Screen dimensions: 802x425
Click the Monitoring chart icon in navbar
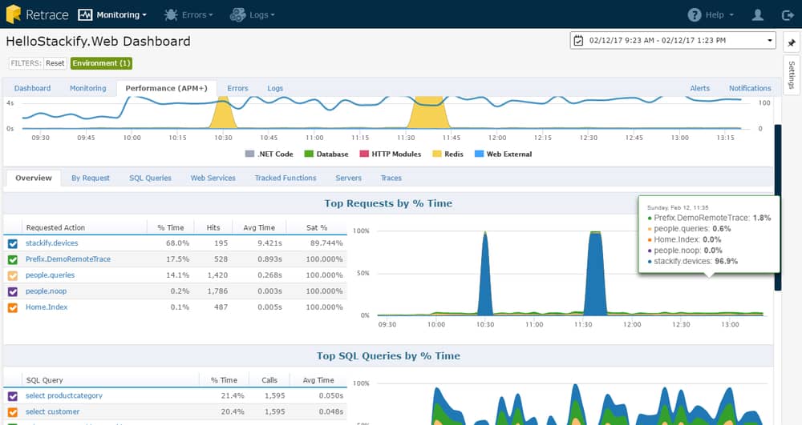coord(85,14)
